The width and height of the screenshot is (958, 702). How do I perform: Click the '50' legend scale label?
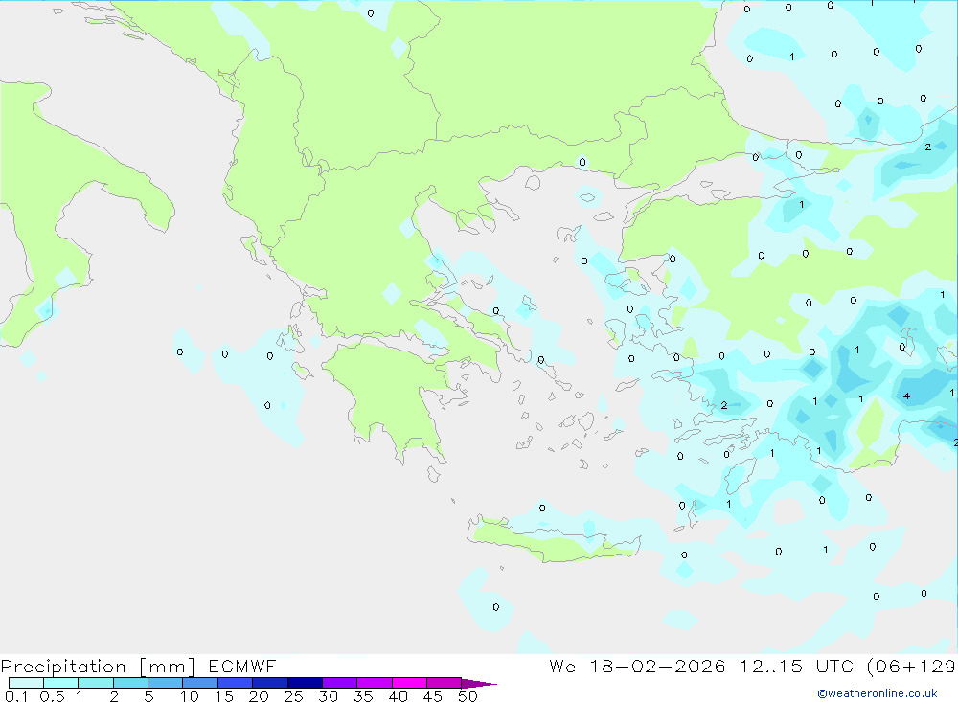click(x=468, y=696)
